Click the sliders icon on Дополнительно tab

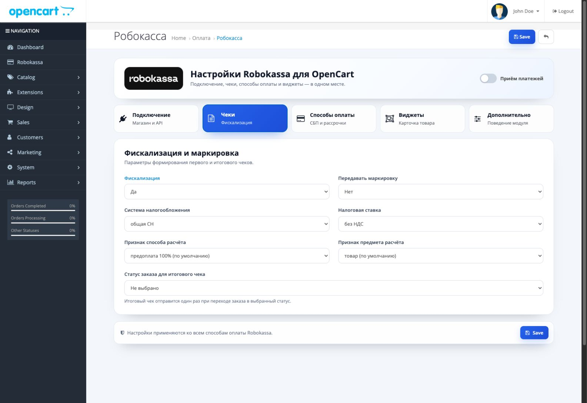(478, 119)
